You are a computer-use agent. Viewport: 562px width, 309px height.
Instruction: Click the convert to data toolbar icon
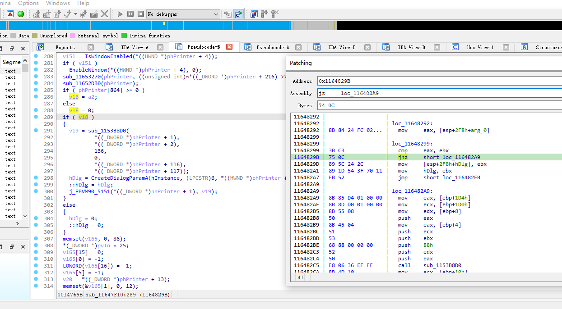click(x=47, y=14)
